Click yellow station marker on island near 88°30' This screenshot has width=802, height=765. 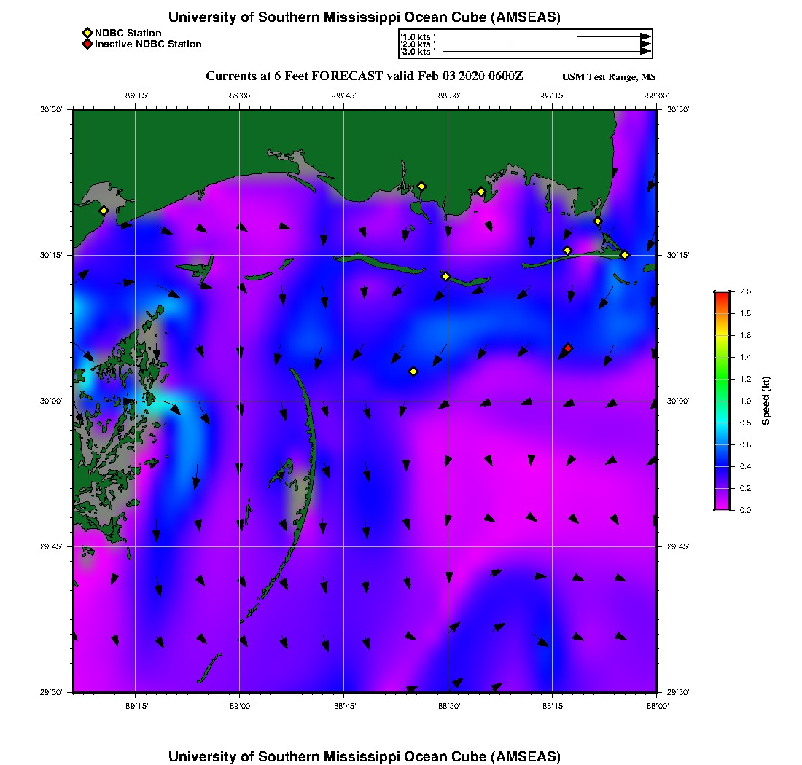pos(446,276)
